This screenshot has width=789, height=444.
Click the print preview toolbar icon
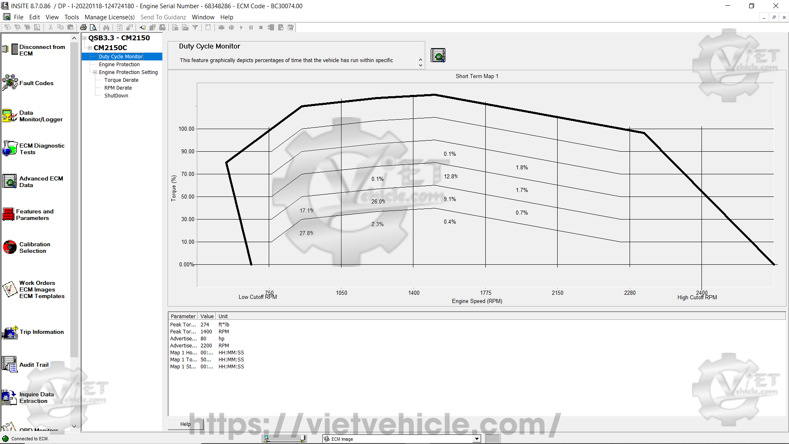[x=93, y=28]
